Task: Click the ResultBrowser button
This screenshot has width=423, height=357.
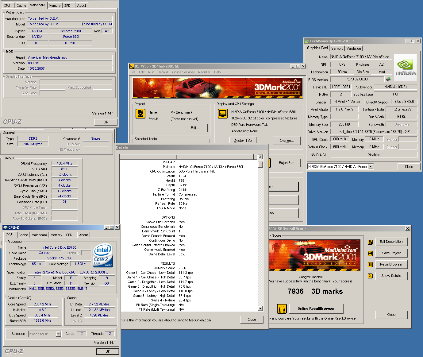Action: (391, 264)
